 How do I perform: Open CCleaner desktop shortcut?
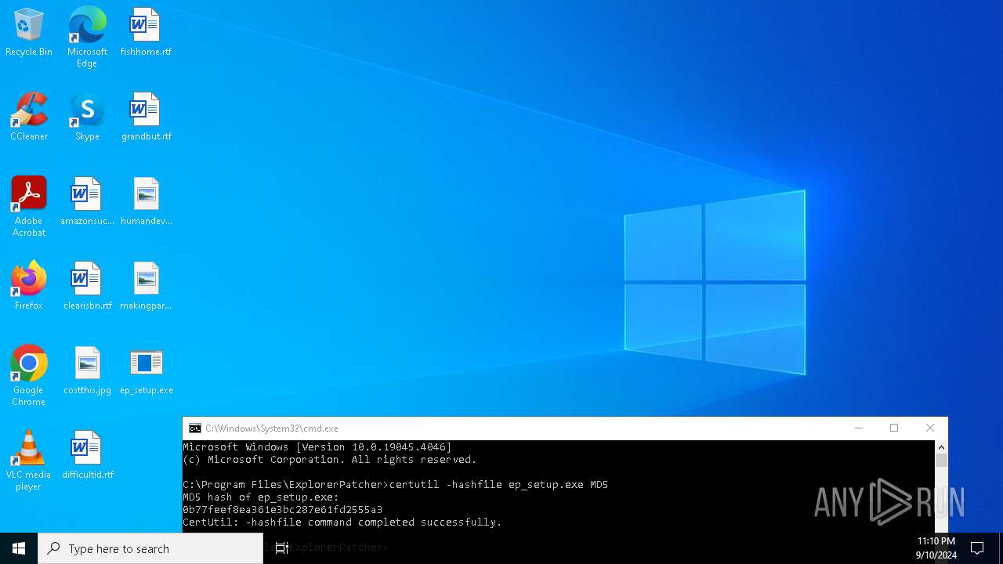click(29, 117)
